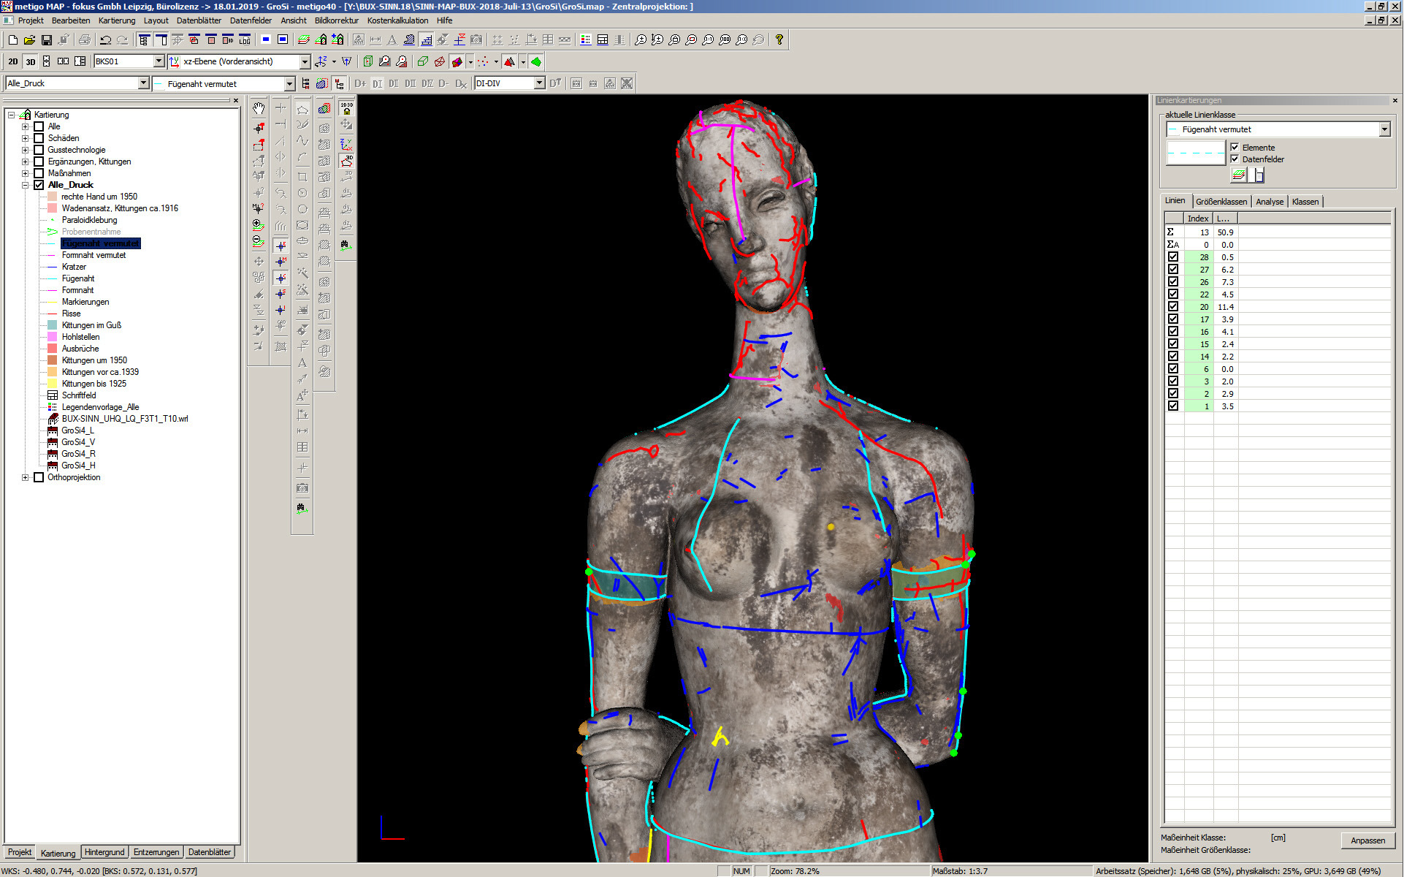This screenshot has height=877, width=1404.
Task: Select the text tool 'A' in vertical toolbar
Action: coord(302,362)
